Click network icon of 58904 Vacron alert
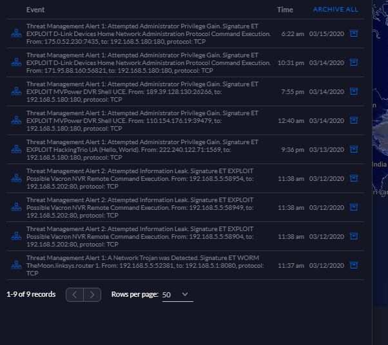This screenshot has height=345, width=388. [16, 236]
